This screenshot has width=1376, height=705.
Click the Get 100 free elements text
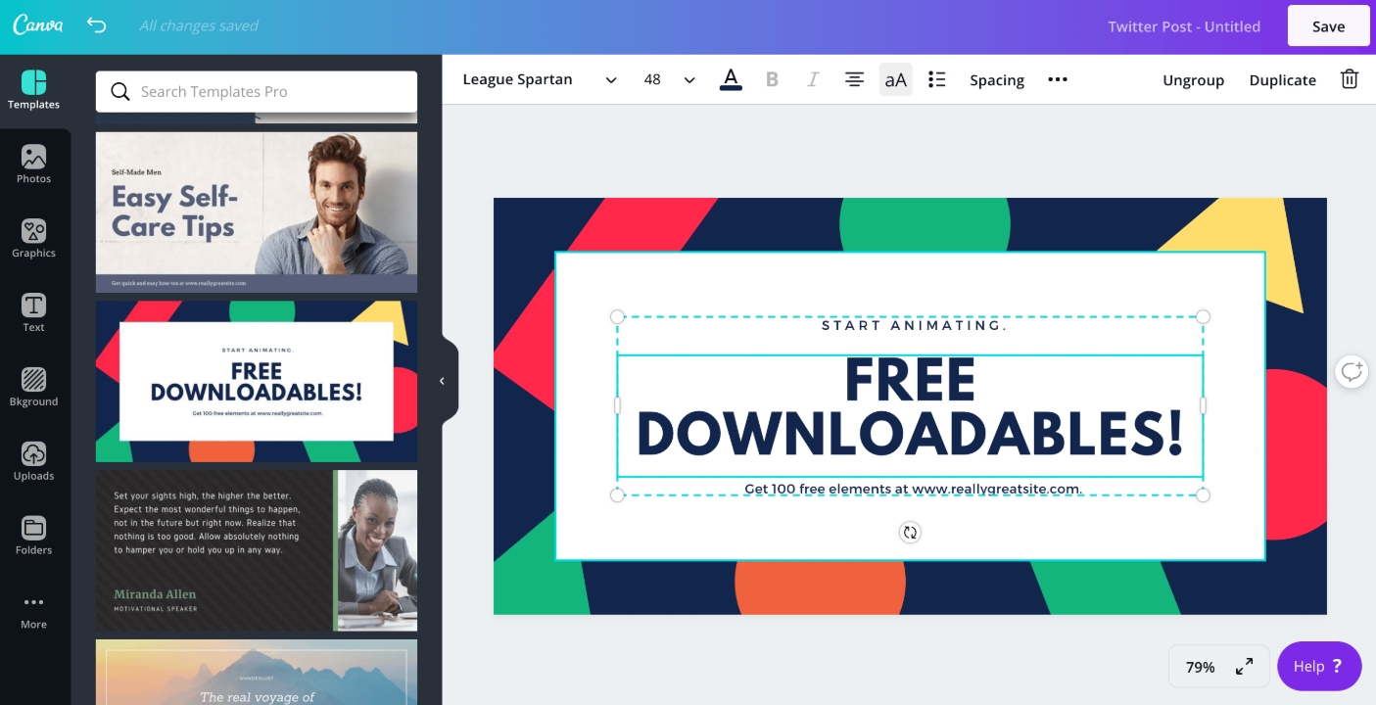(x=913, y=489)
